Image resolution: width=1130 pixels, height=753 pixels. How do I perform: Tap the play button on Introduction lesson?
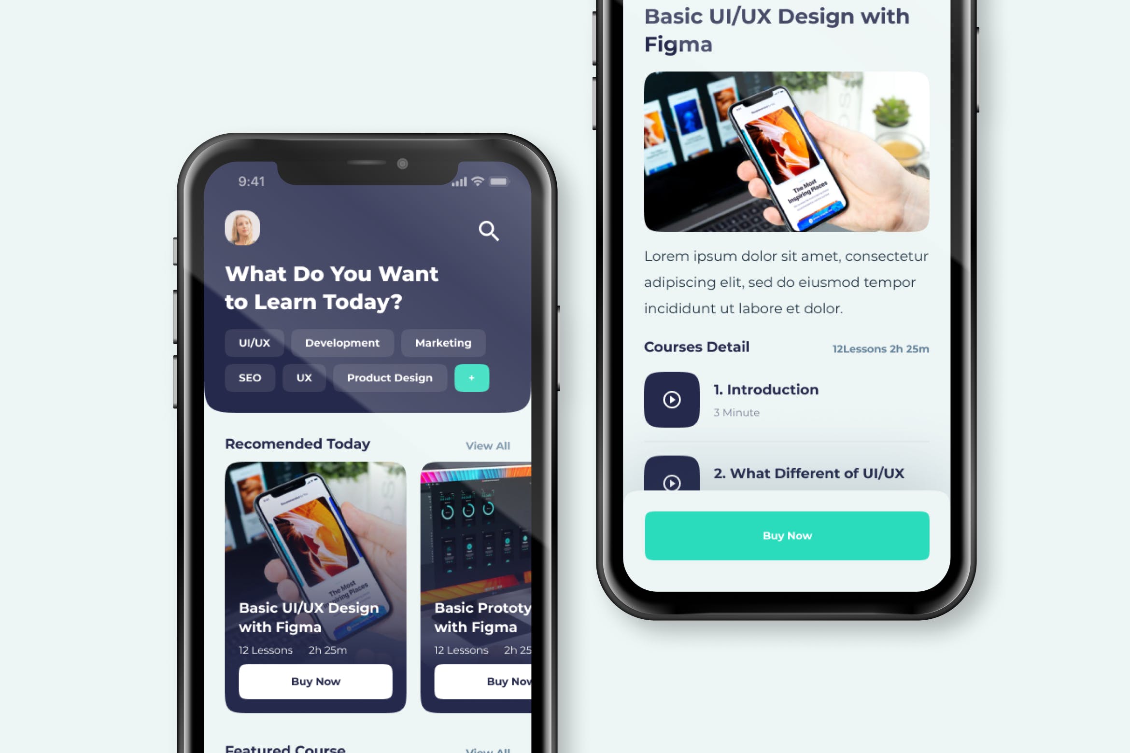pos(673,400)
